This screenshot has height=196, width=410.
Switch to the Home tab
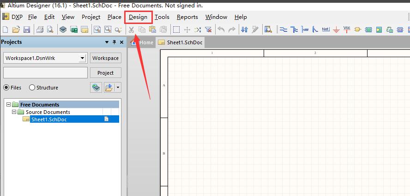click(x=142, y=42)
